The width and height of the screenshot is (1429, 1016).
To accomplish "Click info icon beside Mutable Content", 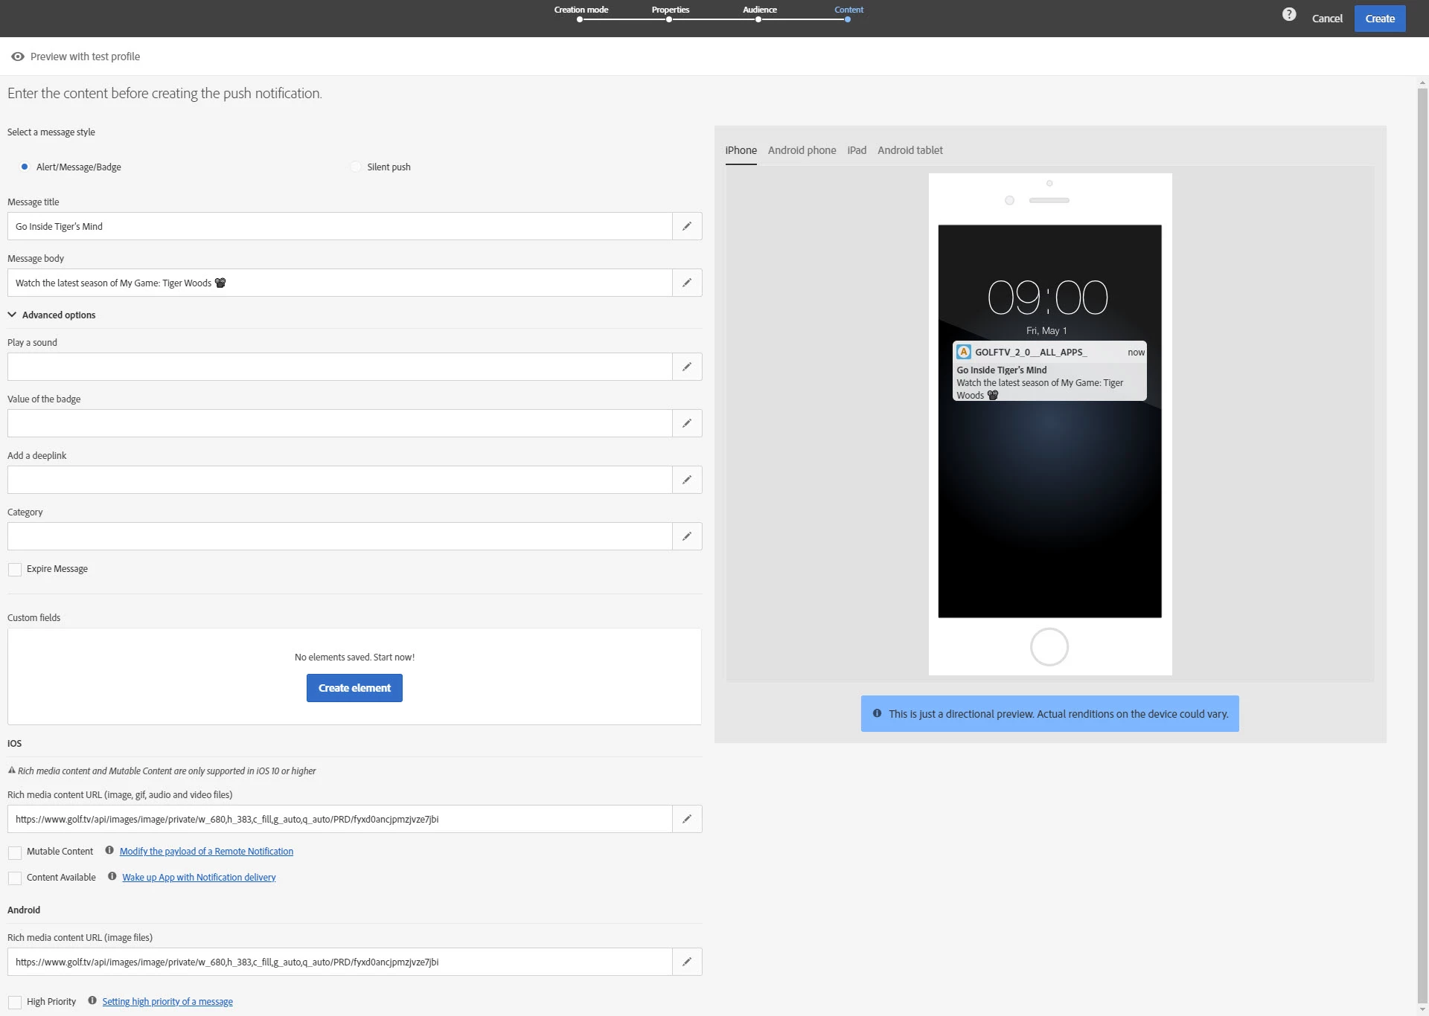I will pyautogui.click(x=109, y=850).
